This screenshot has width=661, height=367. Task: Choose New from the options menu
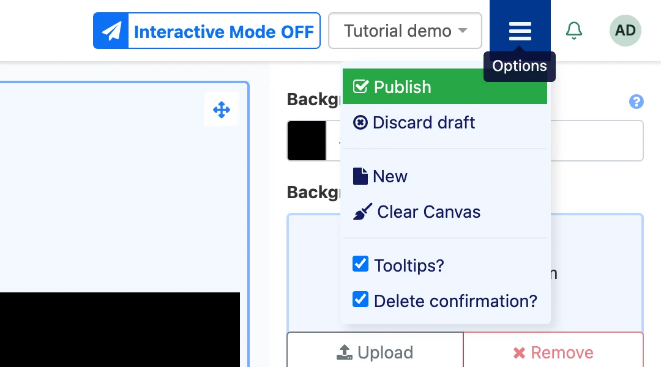pos(445,176)
